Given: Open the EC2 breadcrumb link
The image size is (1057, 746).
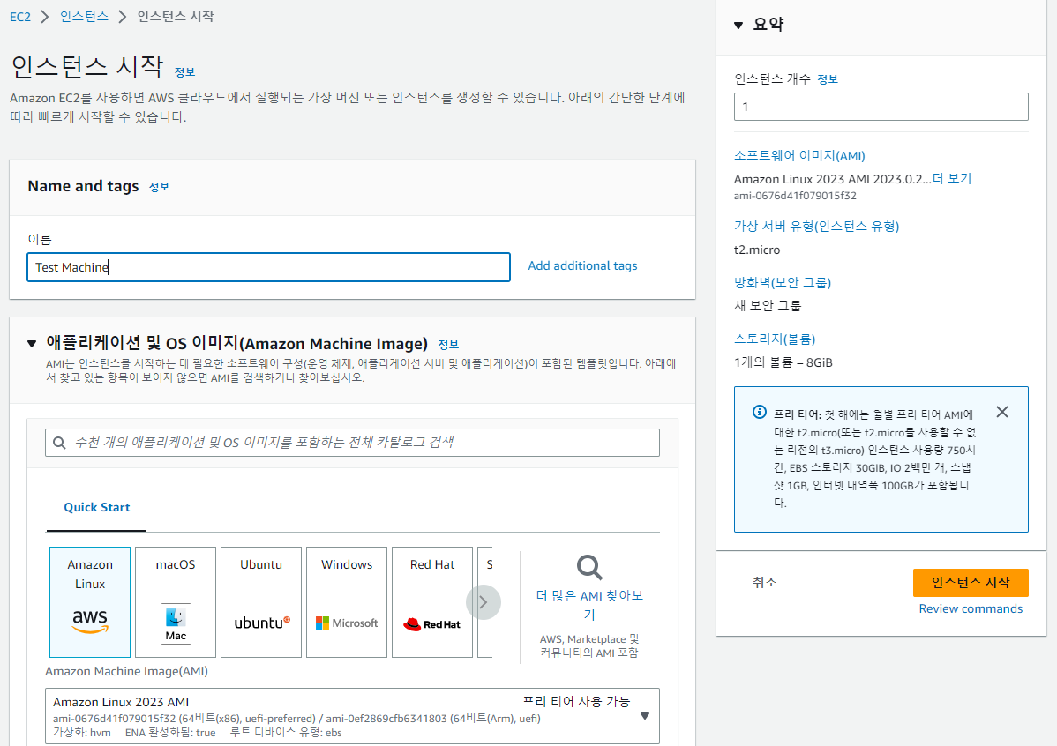Looking at the screenshot, I should pos(20,16).
